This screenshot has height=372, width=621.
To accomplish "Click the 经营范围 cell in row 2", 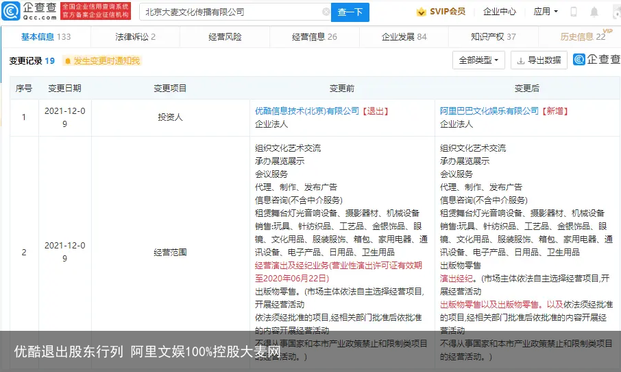I will [170, 252].
